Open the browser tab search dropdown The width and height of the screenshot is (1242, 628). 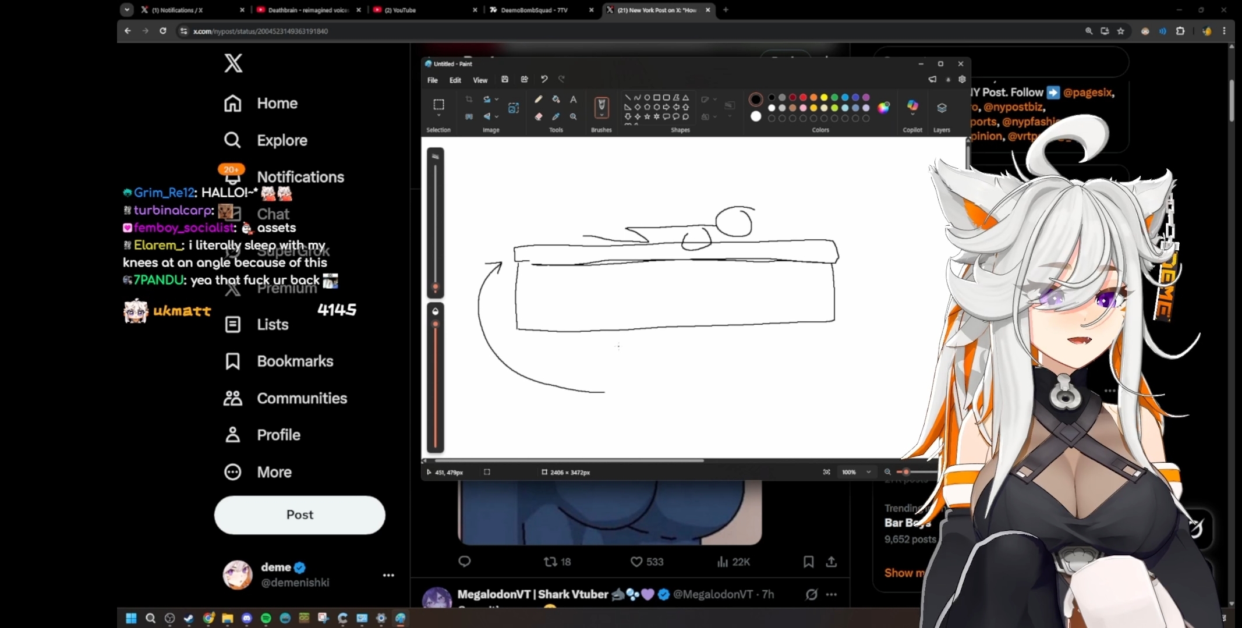tap(127, 10)
